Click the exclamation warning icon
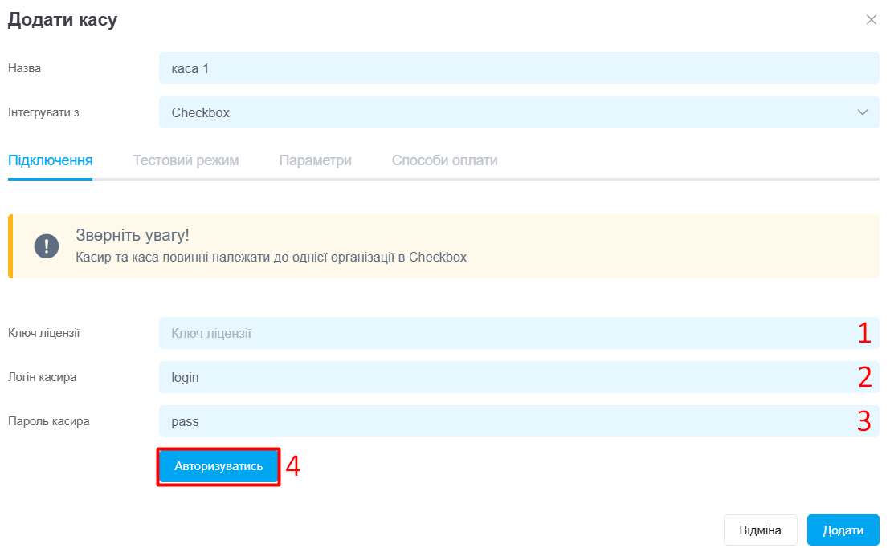The width and height of the screenshot is (890, 548). point(47,246)
